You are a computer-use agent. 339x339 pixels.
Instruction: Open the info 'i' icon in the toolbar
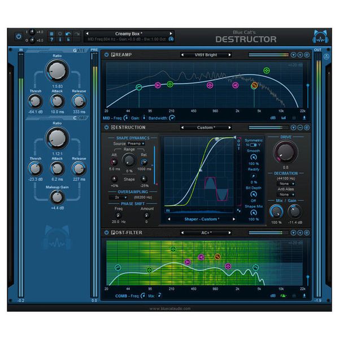pos(60,40)
